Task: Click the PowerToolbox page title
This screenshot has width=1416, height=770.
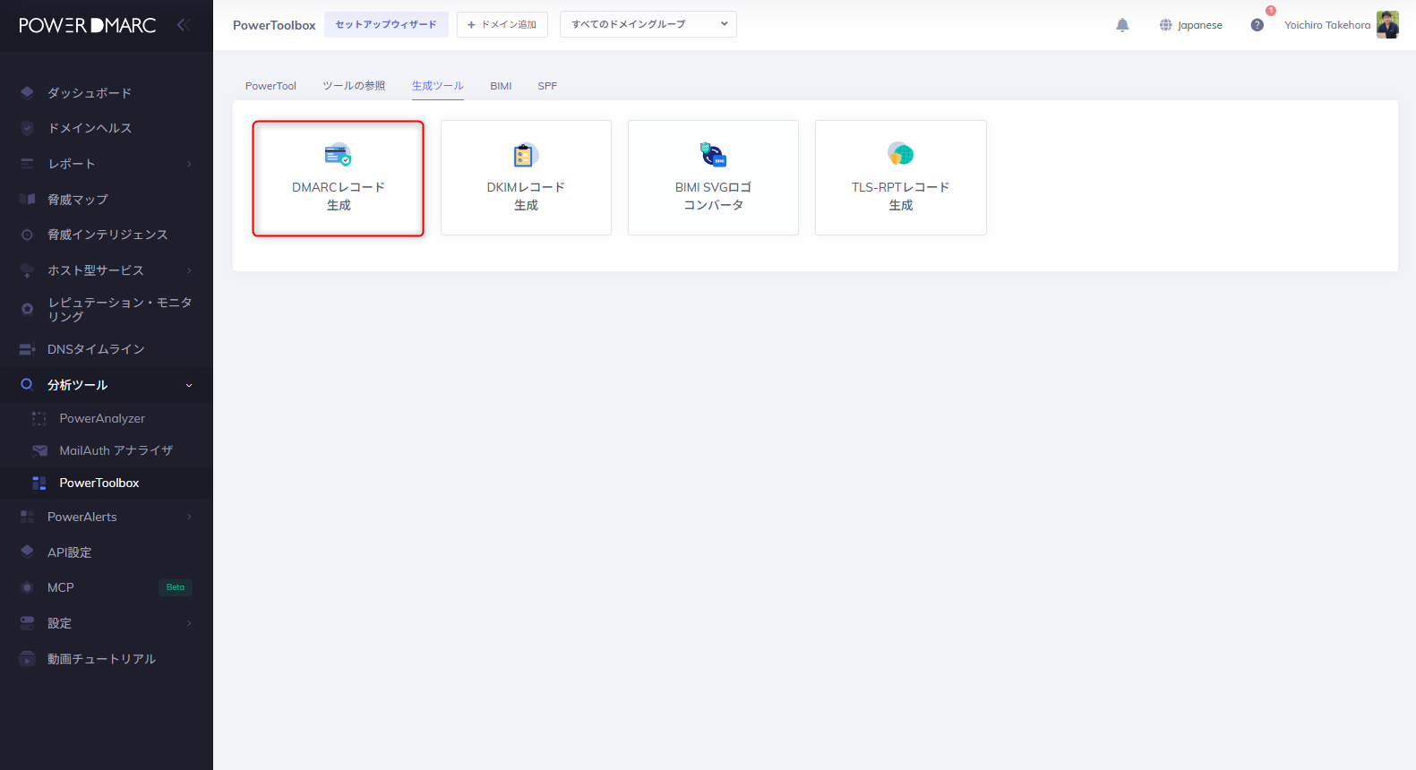Action: tap(274, 25)
